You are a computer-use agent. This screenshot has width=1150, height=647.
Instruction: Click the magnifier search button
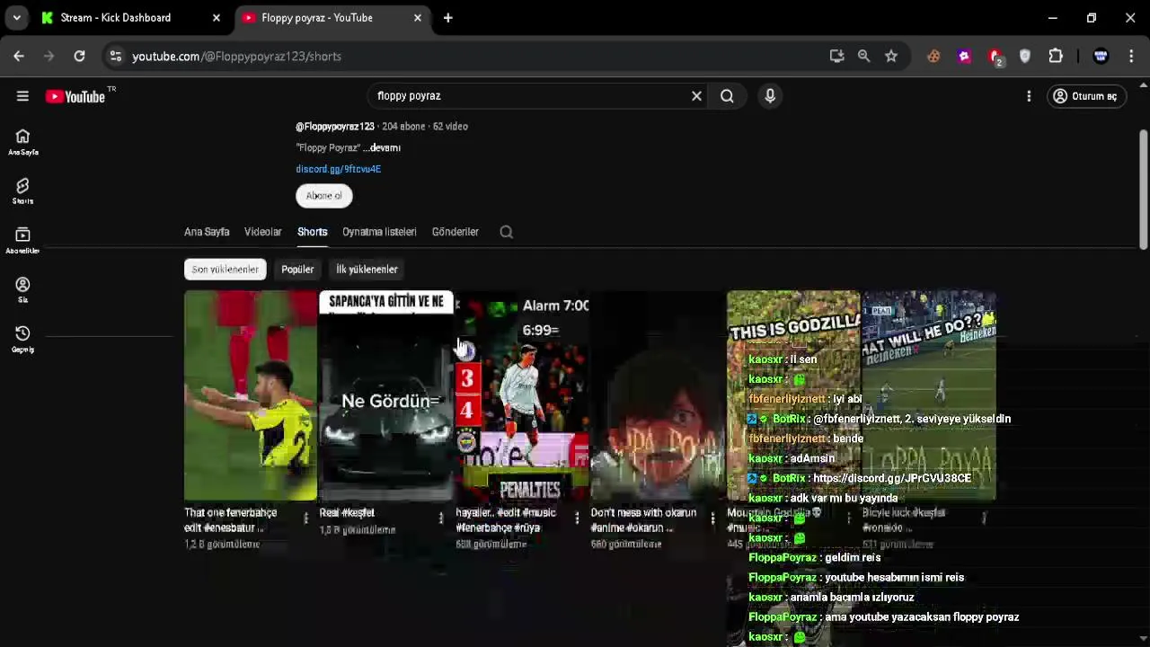coord(727,96)
